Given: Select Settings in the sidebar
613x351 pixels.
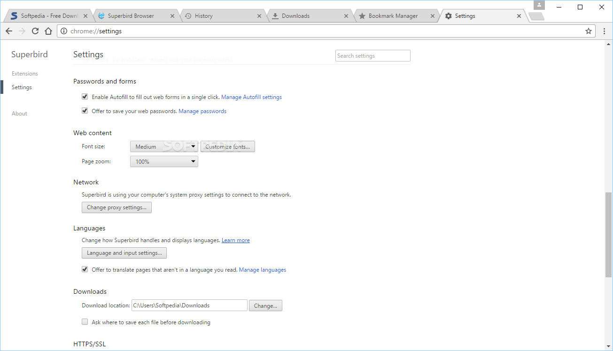Looking at the screenshot, I should [22, 87].
